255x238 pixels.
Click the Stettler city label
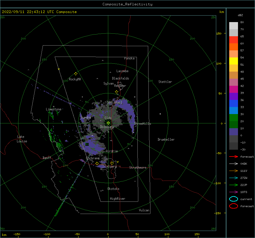[x=165, y=82]
